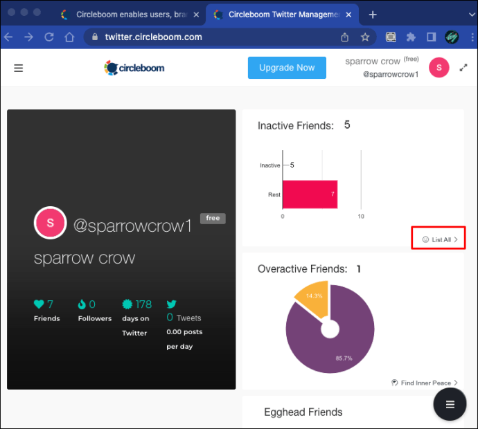Click the lock icon in address bar

point(95,37)
